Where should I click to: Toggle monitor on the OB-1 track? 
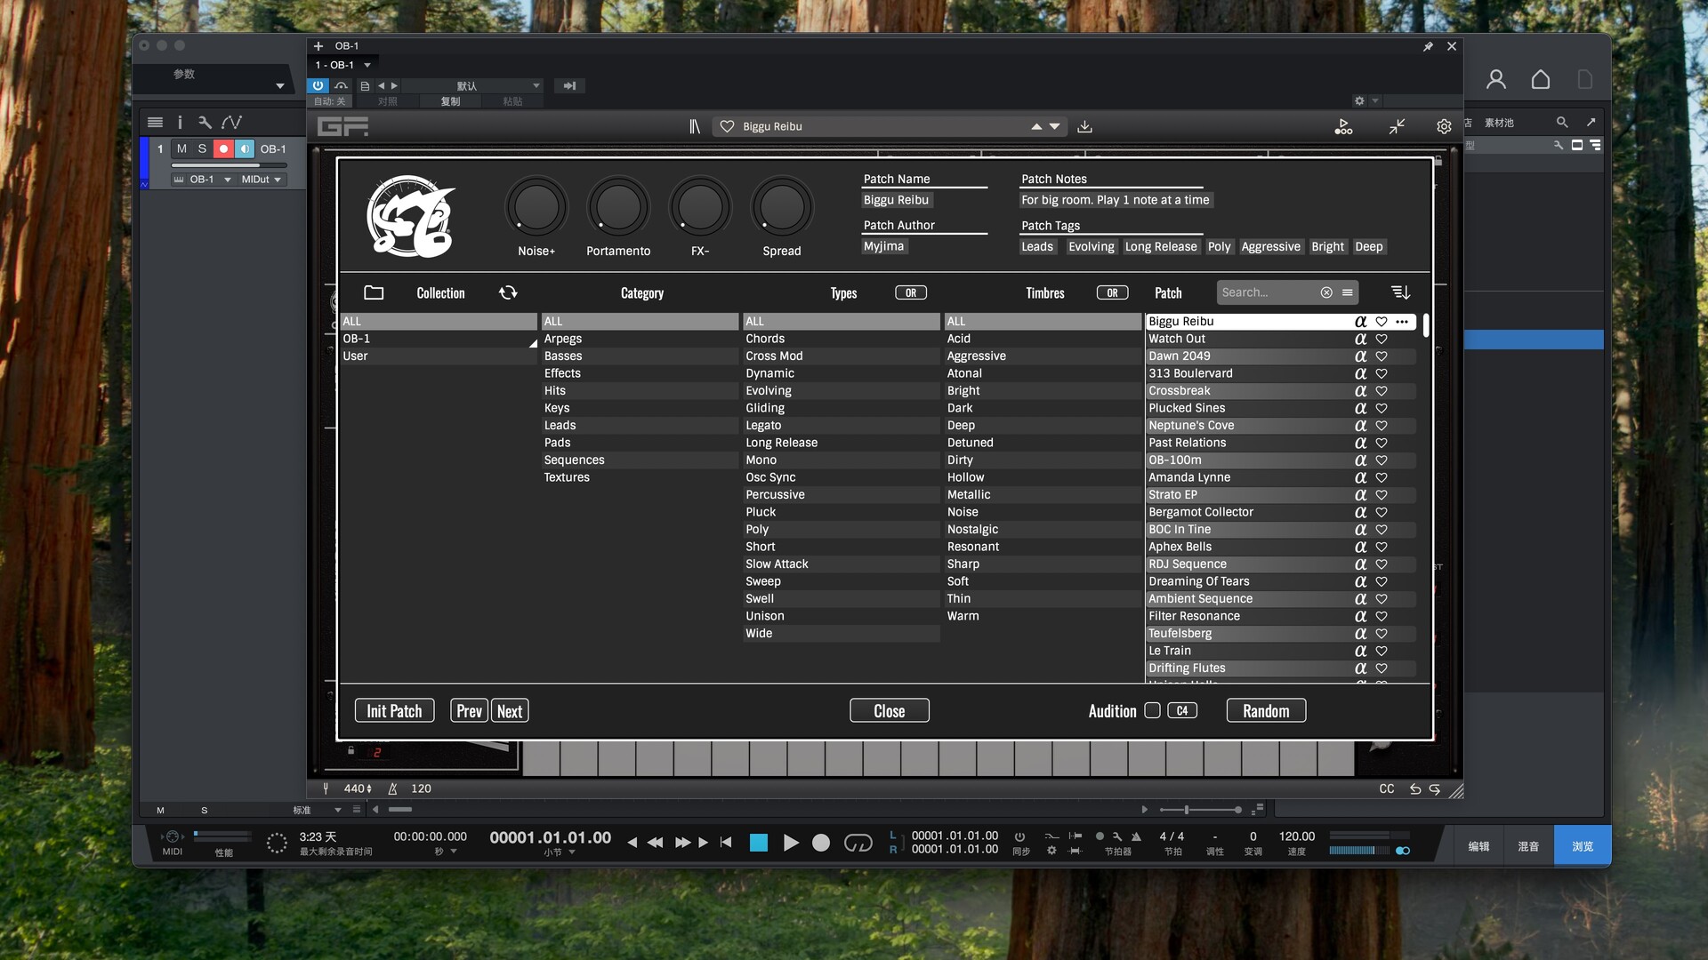click(245, 149)
